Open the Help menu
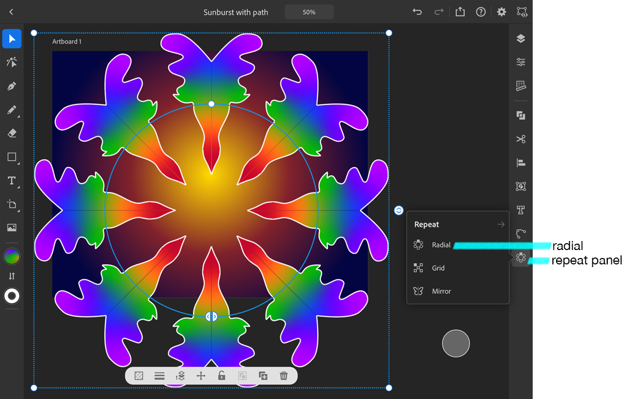The height and width of the screenshot is (399, 637). (481, 12)
